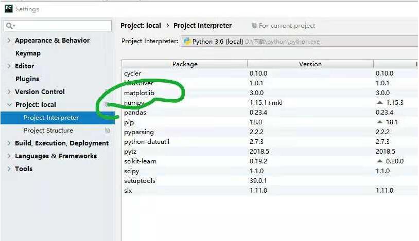Click the Version column header
Image resolution: width=419 pixels, height=241 pixels.
(x=310, y=64)
